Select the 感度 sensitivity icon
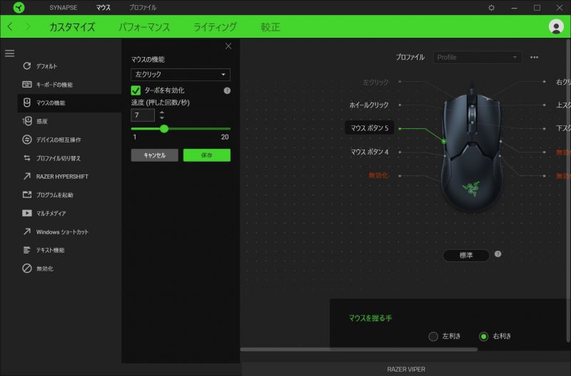Image resolution: width=571 pixels, height=376 pixels. (27, 121)
